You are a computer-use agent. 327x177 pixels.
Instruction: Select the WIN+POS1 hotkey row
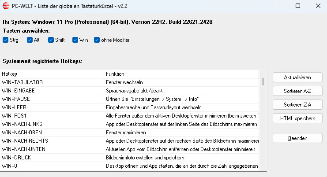129,116
